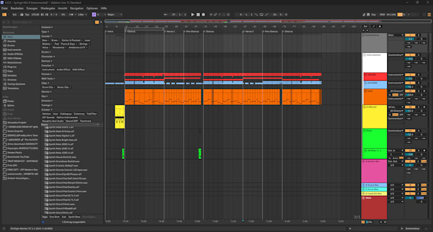Open Grooves category in the browser
Viewport: 433px width, 232px height.
click(x=12, y=79)
